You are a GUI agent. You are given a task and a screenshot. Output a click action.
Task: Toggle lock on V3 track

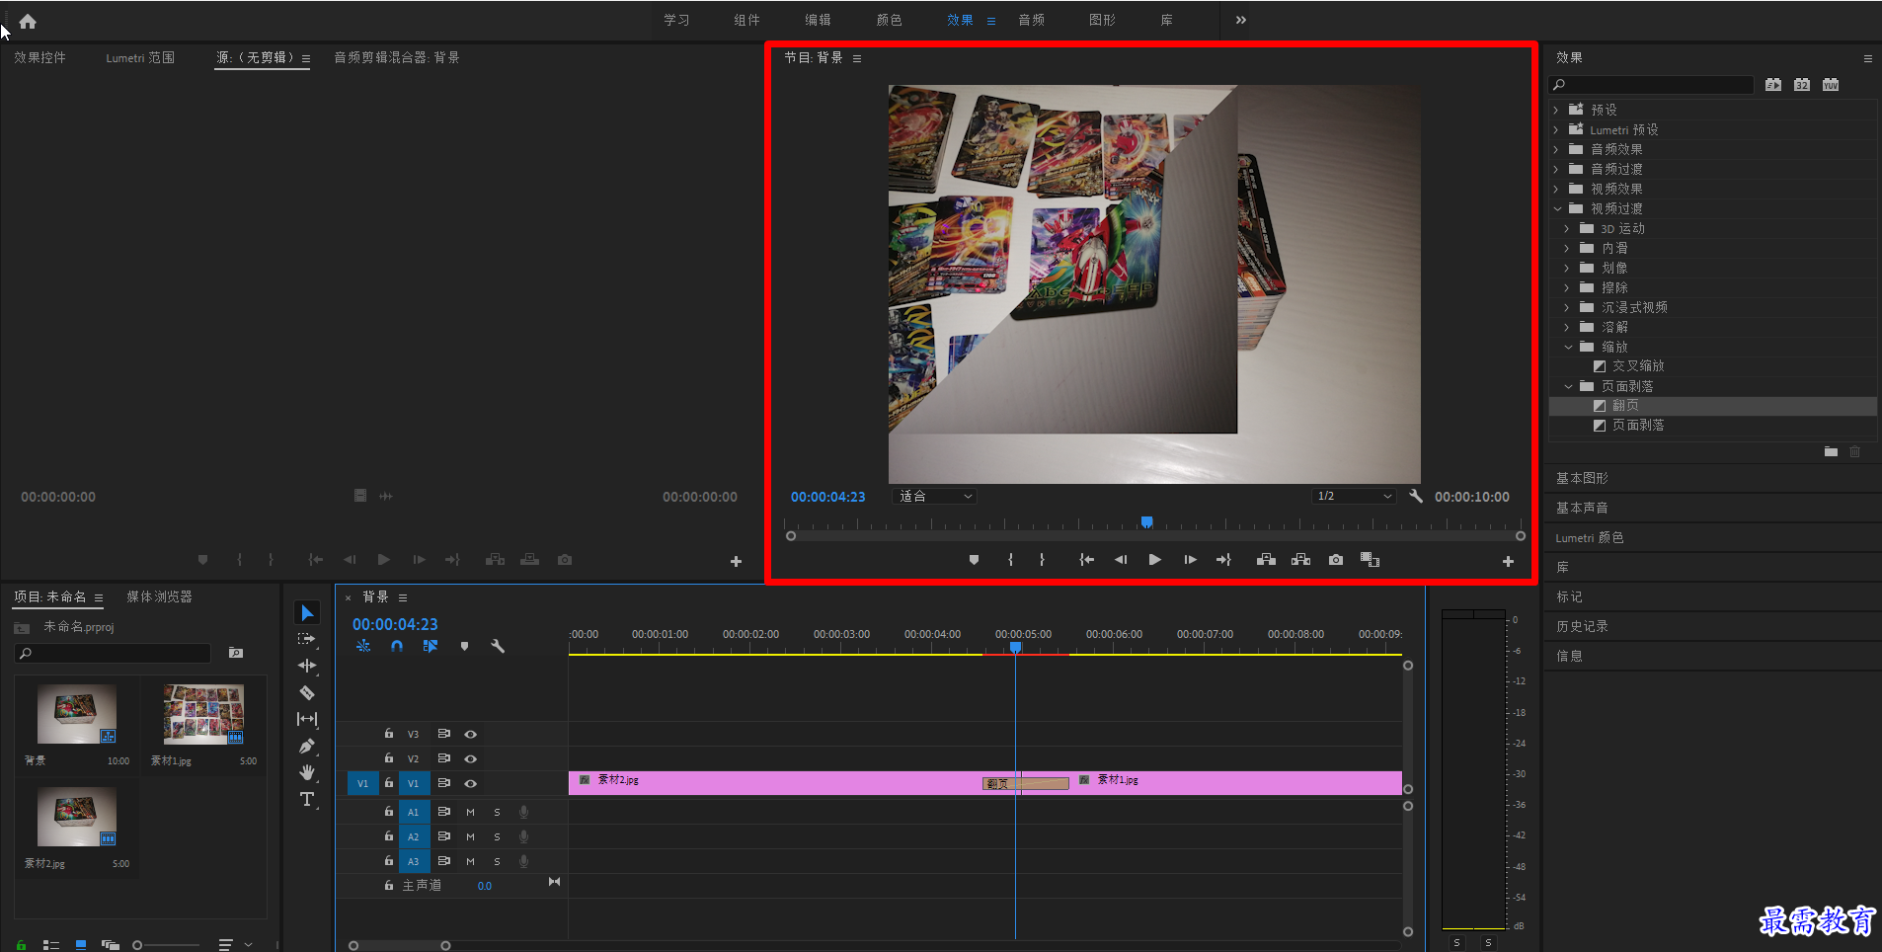[x=389, y=734]
